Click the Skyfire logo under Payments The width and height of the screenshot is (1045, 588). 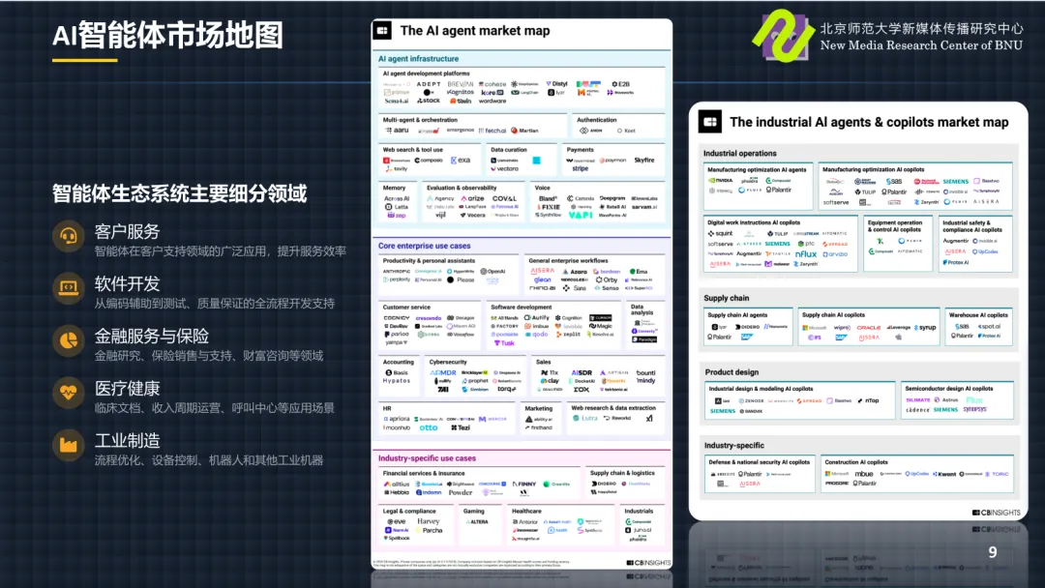click(x=643, y=160)
